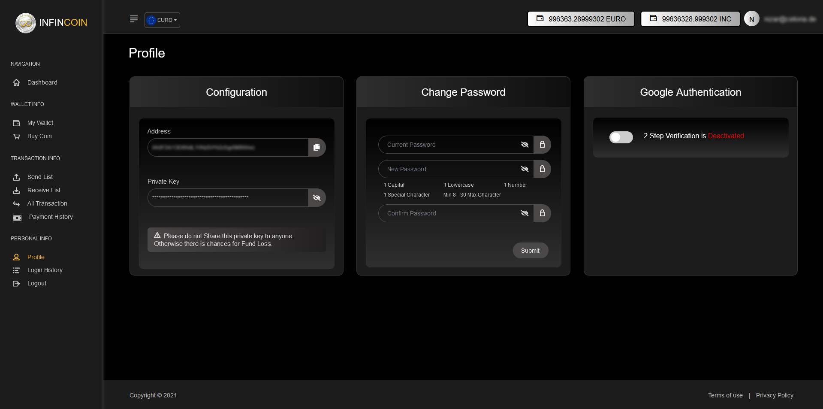This screenshot has height=409, width=823.
Task: Click the hamburger menu icon in the header
Action: click(x=134, y=19)
